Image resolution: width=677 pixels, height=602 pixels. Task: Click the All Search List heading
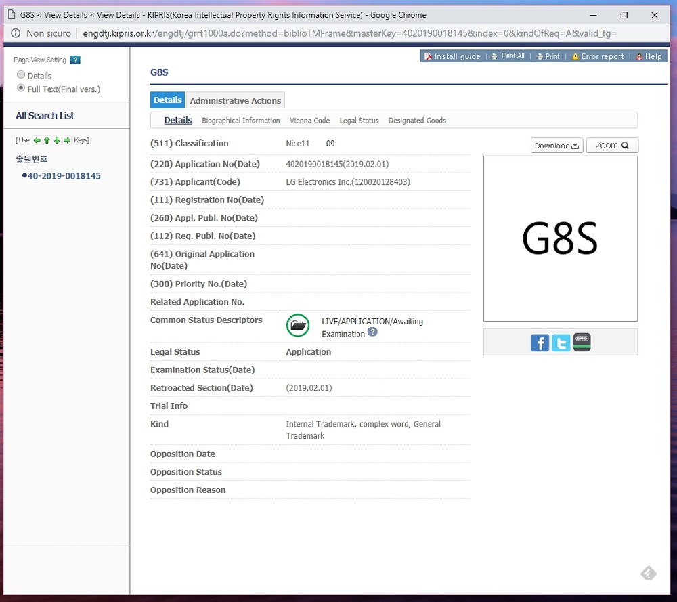coord(45,116)
